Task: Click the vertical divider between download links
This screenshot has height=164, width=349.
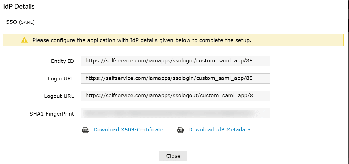Action: click(x=170, y=130)
